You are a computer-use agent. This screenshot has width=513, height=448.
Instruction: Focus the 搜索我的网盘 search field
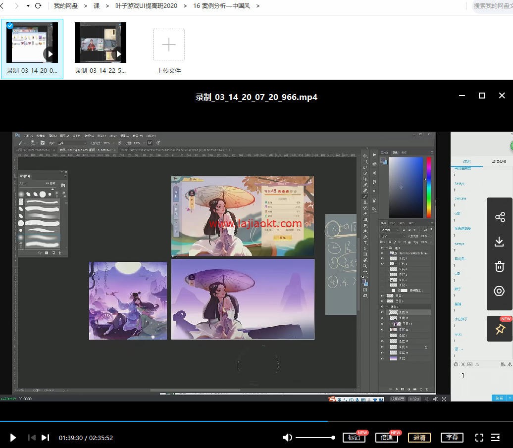pos(493,6)
